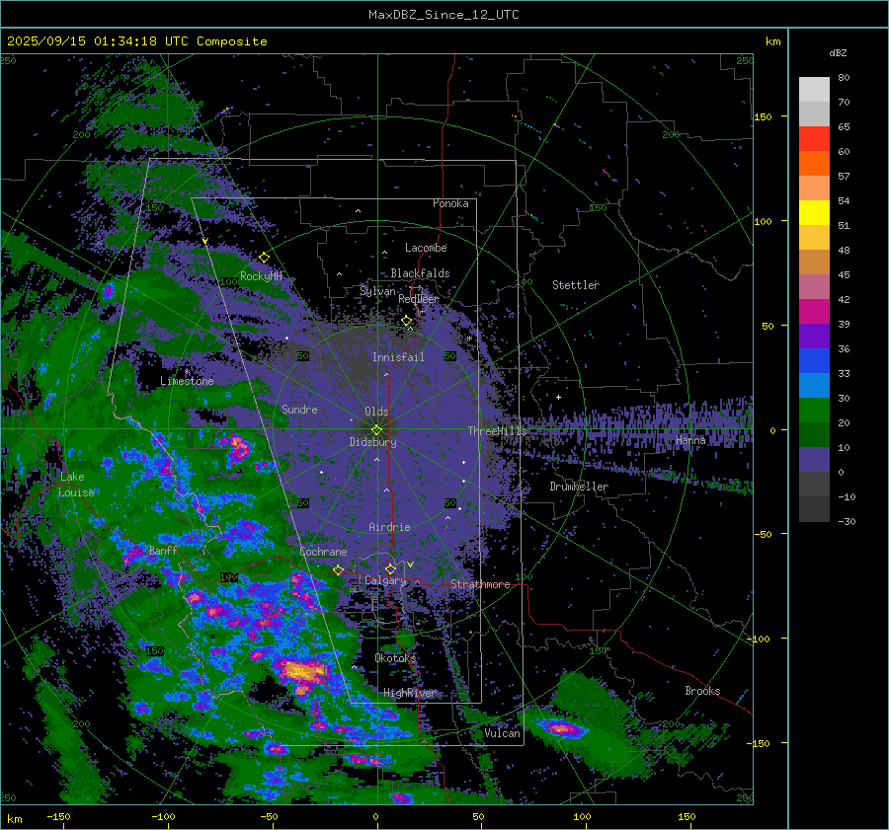Screen dimensions: 889x830
Task: Click the Calgary city label
Action: 385,580
